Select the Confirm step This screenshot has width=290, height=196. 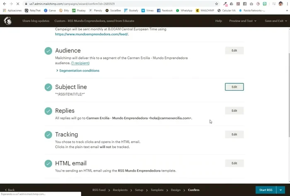[193, 190]
